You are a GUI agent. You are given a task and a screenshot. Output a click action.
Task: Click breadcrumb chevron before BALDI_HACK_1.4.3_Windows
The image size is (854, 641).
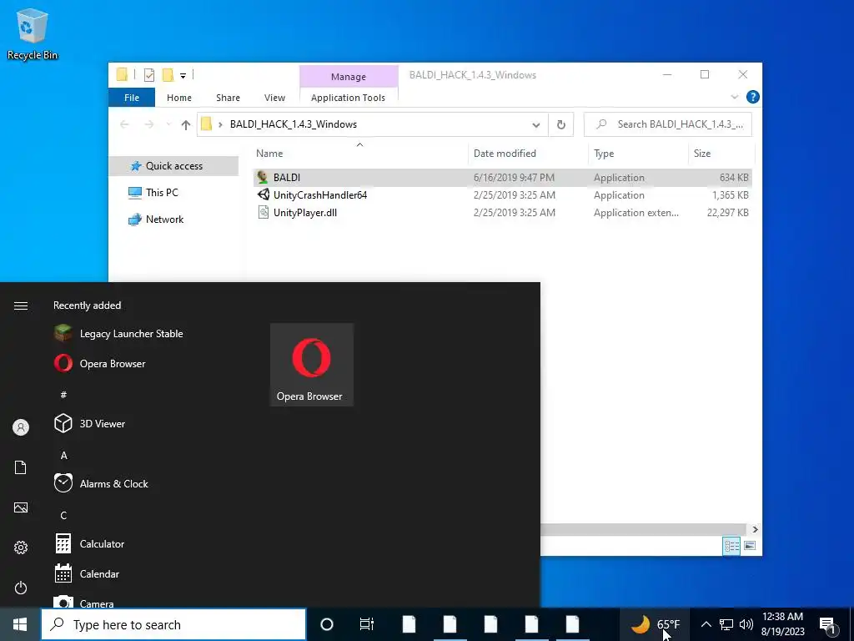[220, 125]
